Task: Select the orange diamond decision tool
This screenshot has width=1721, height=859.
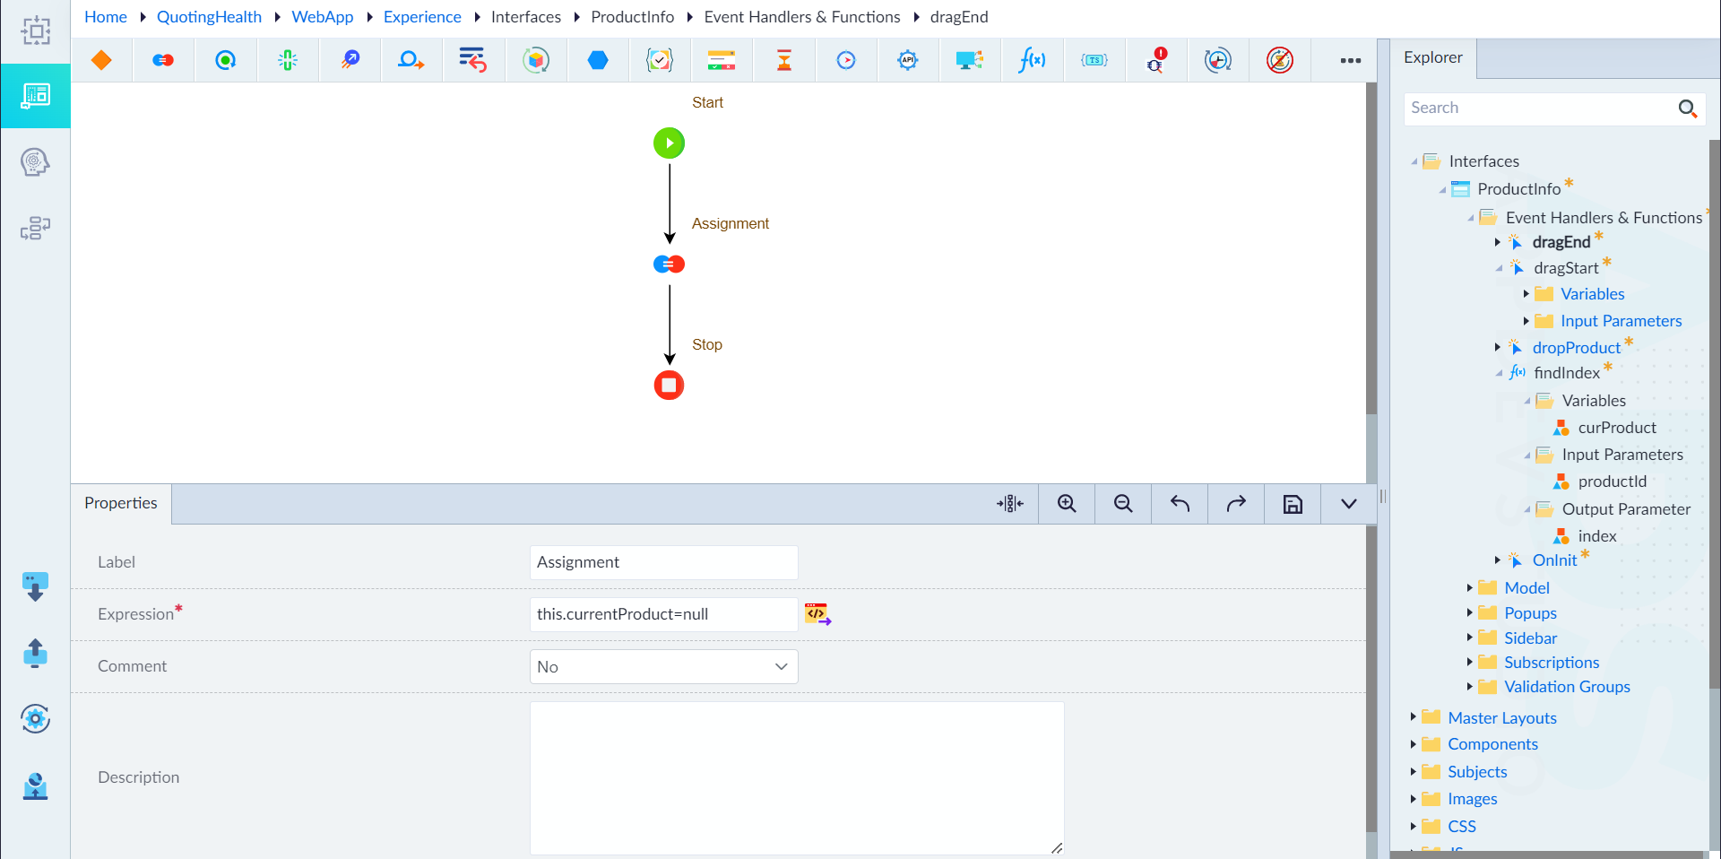Action: (x=101, y=60)
